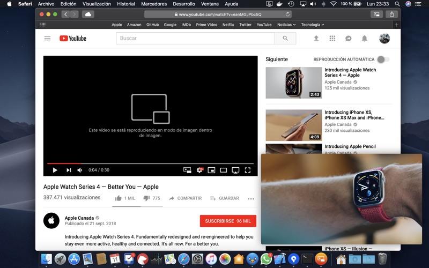Open the Notification Center list icon

click(418, 4)
